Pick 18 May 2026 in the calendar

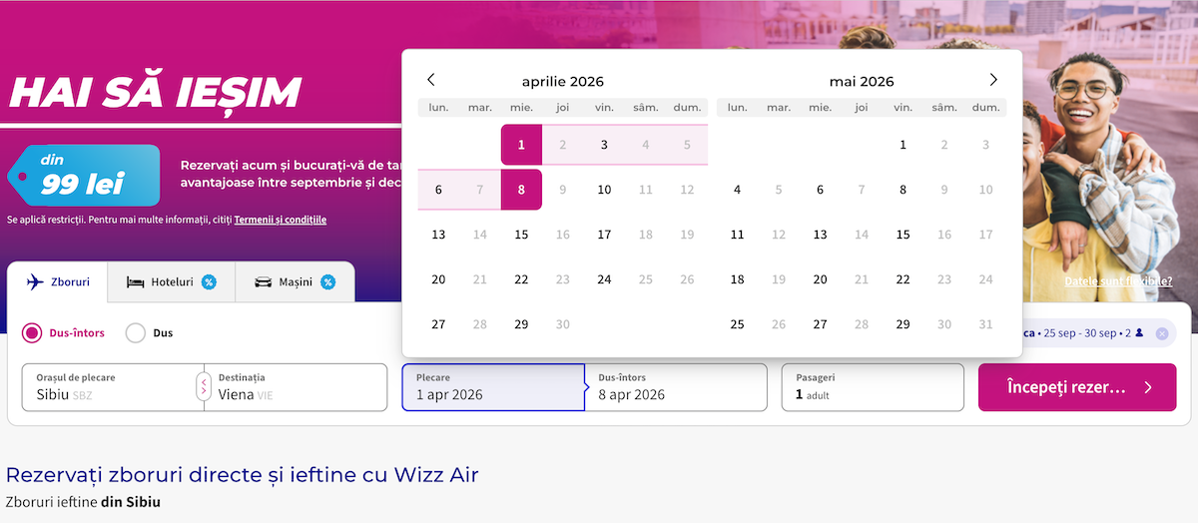737,279
